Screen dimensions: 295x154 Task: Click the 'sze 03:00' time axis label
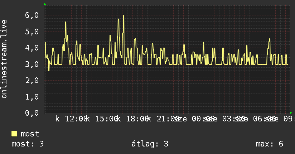(x=224, y=119)
